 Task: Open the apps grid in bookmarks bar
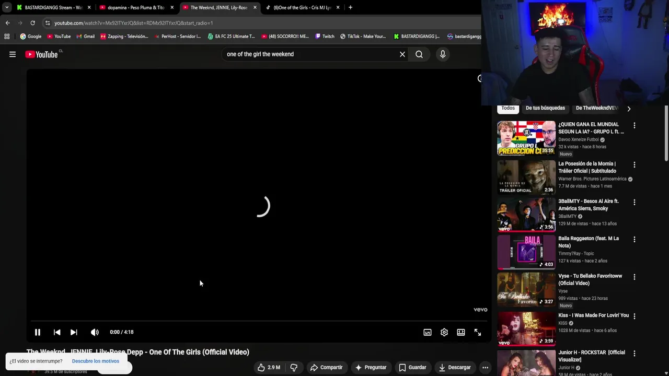click(7, 37)
